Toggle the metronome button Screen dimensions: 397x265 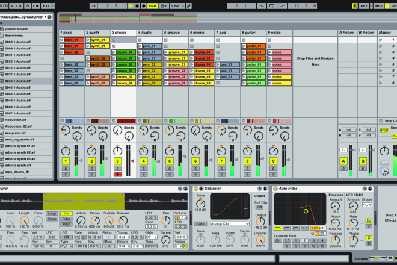click(x=35, y=6)
